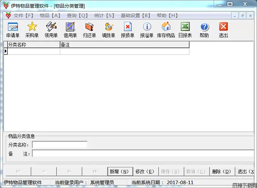Screen dimensions: 257x188
Task: Minimize the inner 物品分类管理 child window
Action: (x=235, y=16)
